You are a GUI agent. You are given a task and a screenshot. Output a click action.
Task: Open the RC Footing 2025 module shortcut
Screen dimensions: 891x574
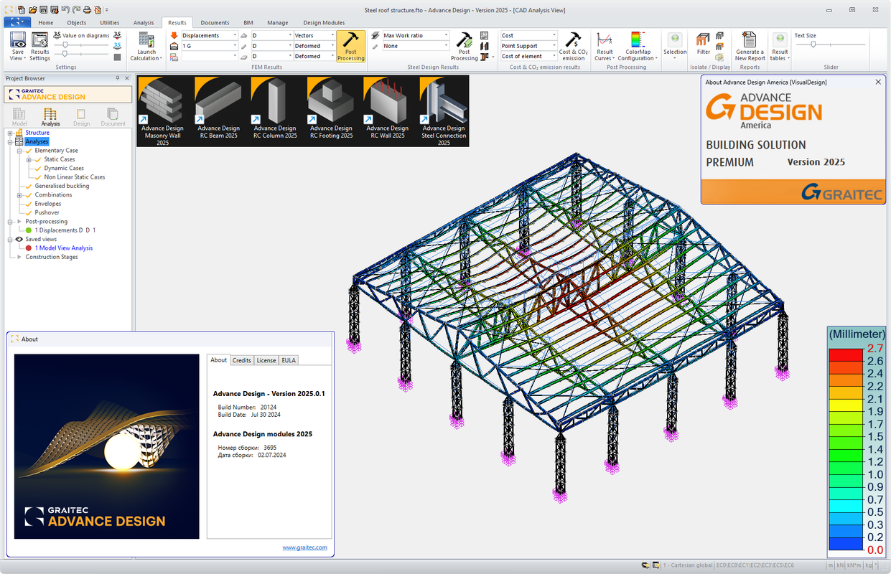pyautogui.click(x=331, y=108)
